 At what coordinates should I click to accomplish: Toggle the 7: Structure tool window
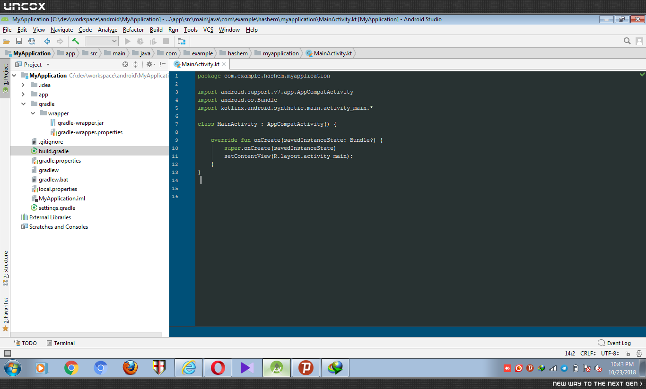(x=6, y=268)
